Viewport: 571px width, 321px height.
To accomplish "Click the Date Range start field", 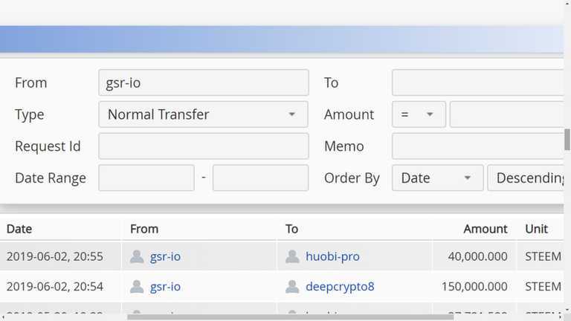I will [x=146, y=178].
